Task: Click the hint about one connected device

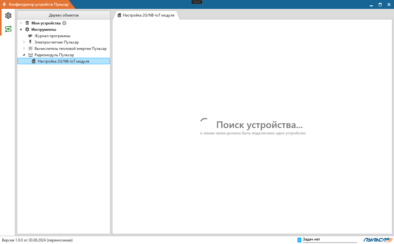Action: (253, 133)
